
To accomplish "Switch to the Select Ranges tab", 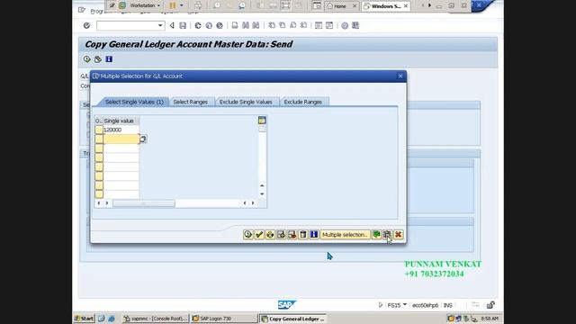I will tap(190, 102).
